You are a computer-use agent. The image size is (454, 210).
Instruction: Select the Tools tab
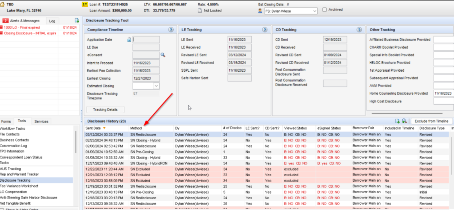pos(22,121)
